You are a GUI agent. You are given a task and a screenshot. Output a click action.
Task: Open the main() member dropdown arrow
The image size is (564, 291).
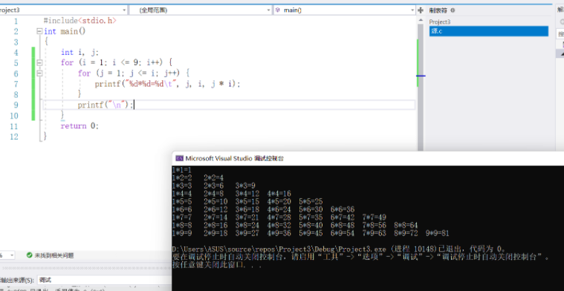tap(412, 10)
